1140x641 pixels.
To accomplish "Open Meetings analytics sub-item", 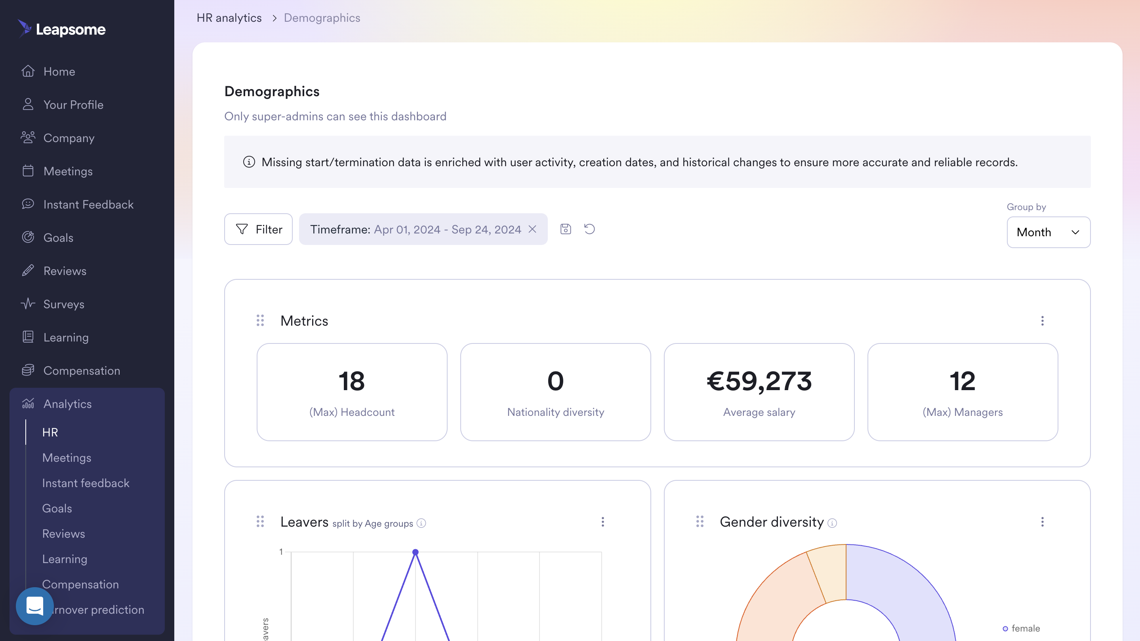I will pos(67,457).
